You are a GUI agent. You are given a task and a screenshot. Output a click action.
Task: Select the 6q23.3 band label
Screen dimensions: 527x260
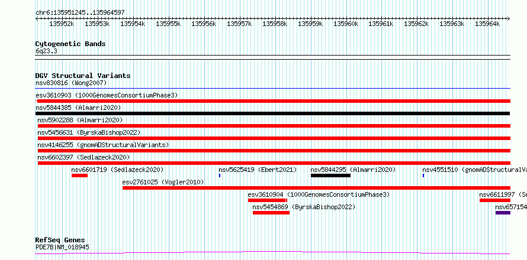[46, 51]
